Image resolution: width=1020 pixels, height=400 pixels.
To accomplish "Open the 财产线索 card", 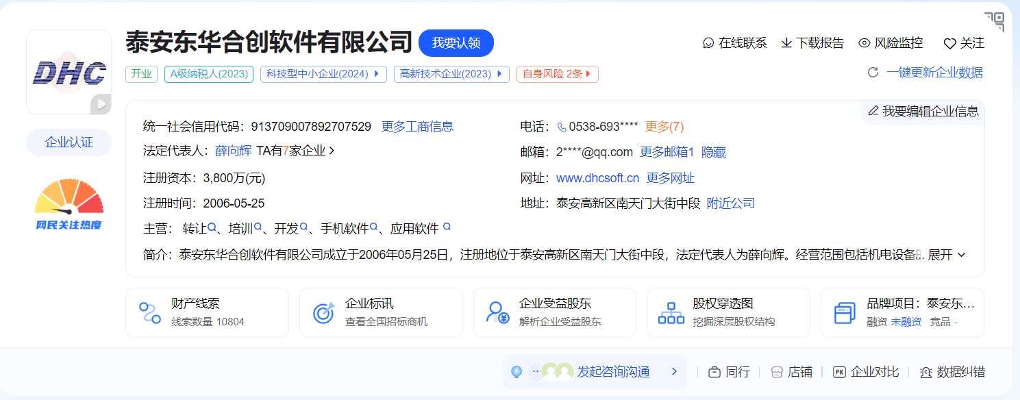I will (x=207, y=312).
